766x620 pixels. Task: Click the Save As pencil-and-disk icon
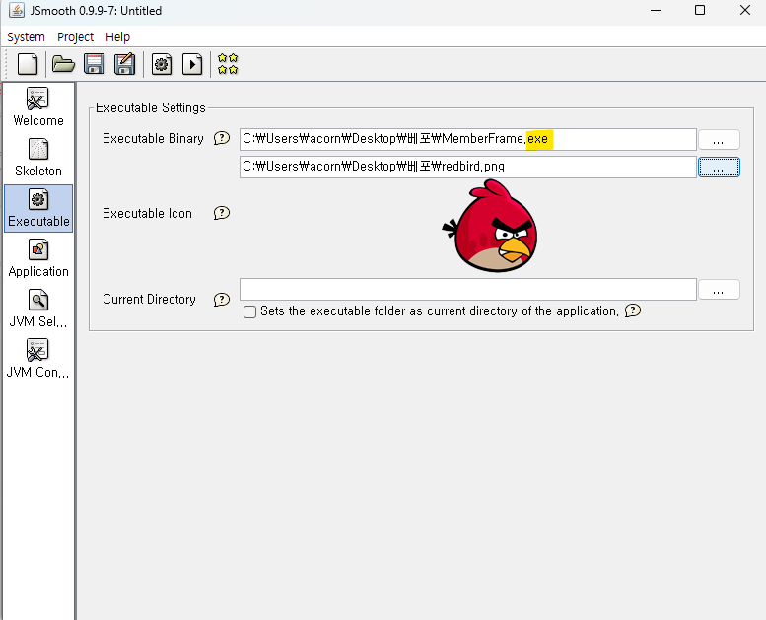coord(124,64)
